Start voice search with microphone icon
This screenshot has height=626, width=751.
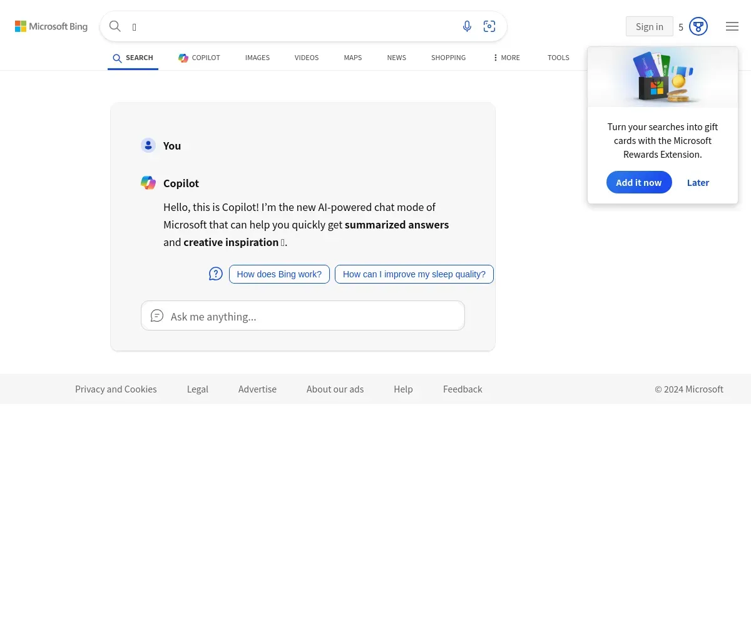tap(467, 26)
